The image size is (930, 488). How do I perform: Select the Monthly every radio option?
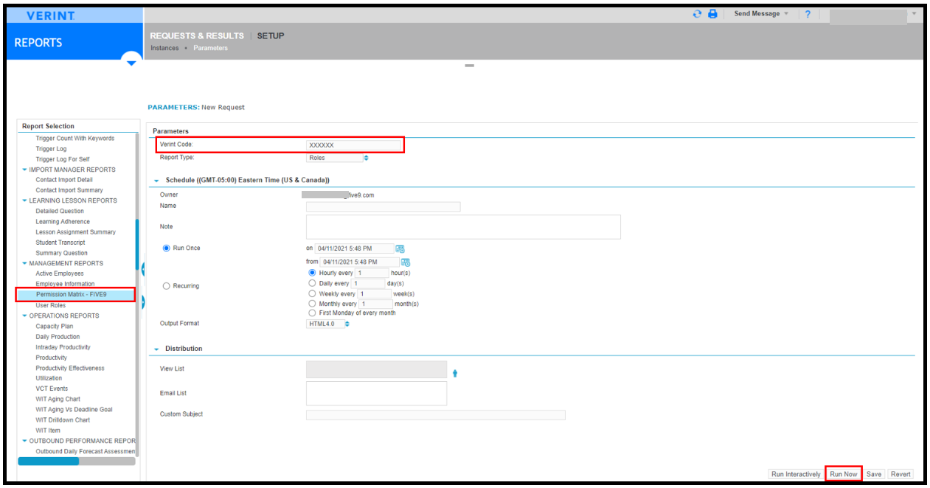[313, 304]
